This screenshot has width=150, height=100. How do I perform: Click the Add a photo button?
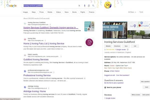click(x=146, y=95)
